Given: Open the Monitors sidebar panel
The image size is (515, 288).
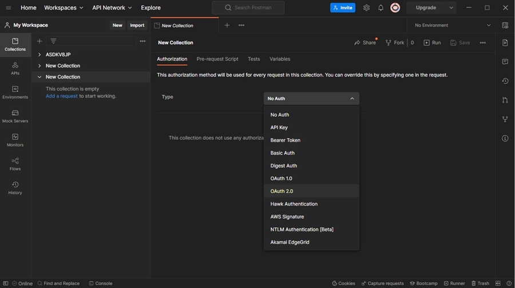Looking at the screenshot, I should (x=15, y=140).
